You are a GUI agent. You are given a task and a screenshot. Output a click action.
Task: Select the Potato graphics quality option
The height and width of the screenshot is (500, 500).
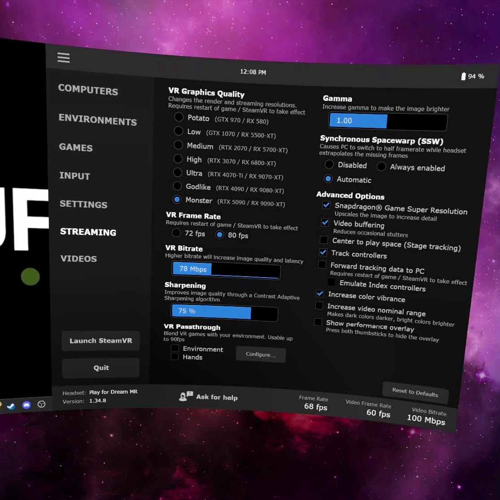[179, 117]
